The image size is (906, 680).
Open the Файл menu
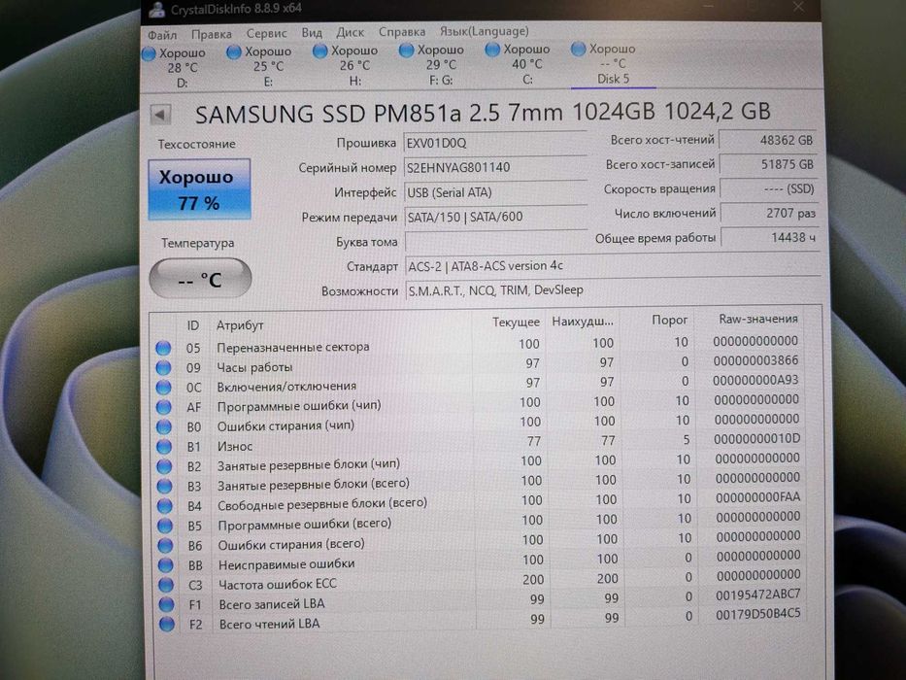(162, 35)
